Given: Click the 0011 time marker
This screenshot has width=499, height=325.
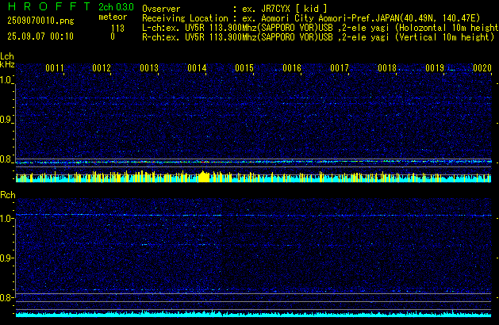Looking at the screenshot, I should click(x=55, y=68).
